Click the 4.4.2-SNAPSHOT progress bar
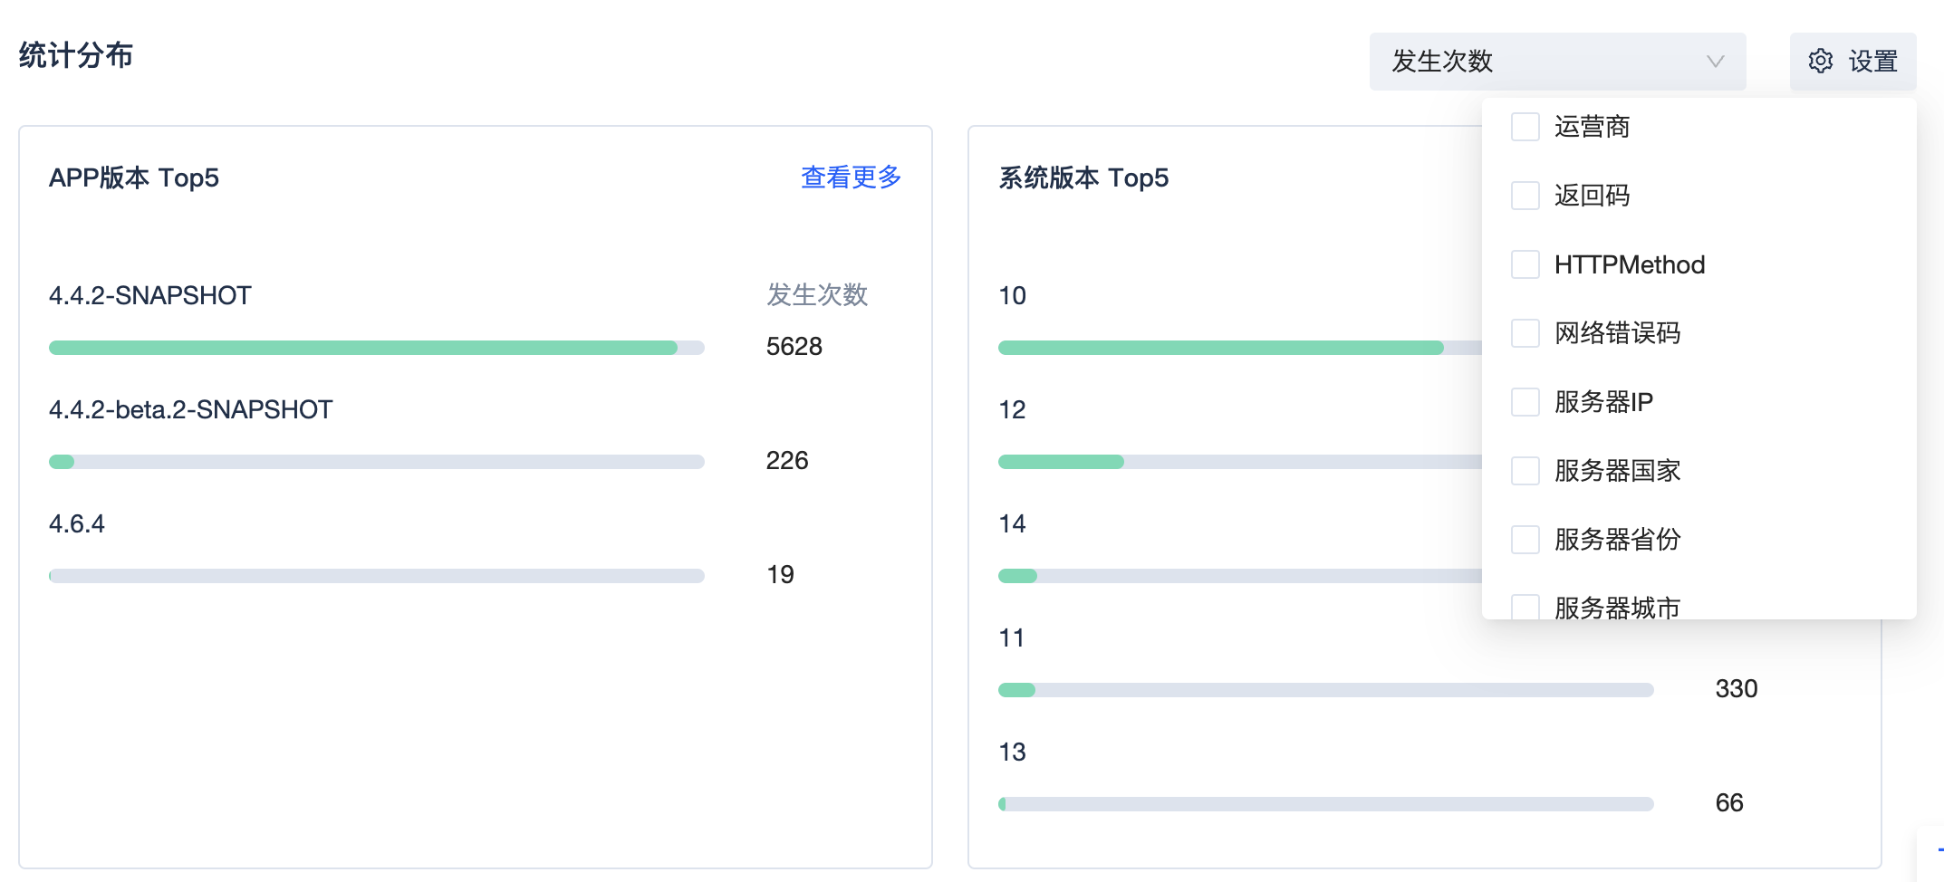The height and width of the screenshot is (882, 1944). pos(376,348)
